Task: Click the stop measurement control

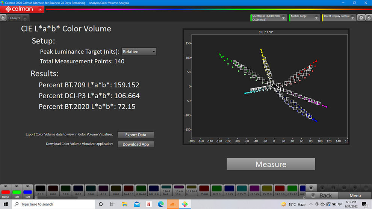Action: click(x=311, y=188)
